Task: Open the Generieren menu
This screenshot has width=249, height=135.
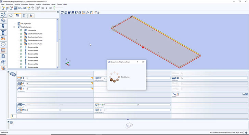Action: click(46, 4)
